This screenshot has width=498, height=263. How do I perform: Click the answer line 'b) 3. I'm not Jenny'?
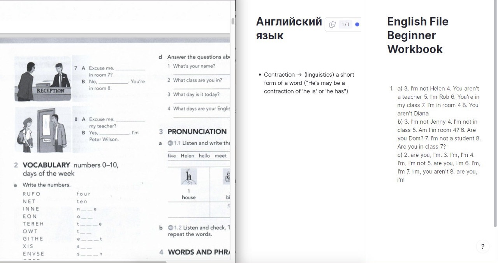pyautogui.click(x=439, y=134)
